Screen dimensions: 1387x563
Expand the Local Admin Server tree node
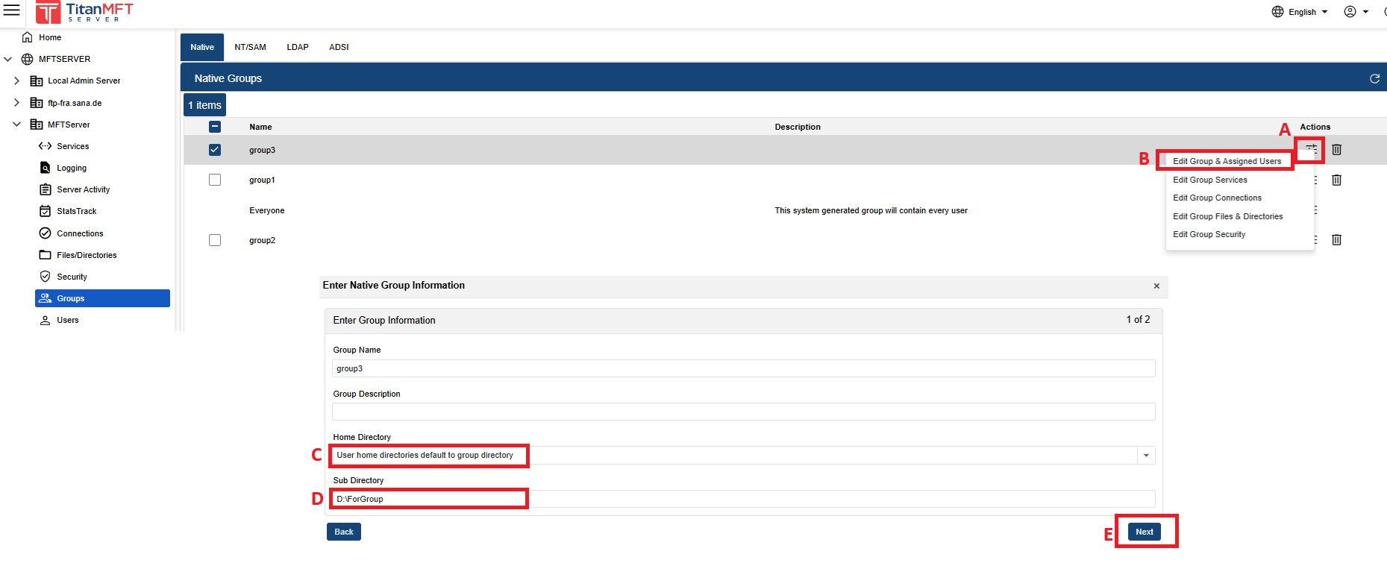click(x=16, y=81)
